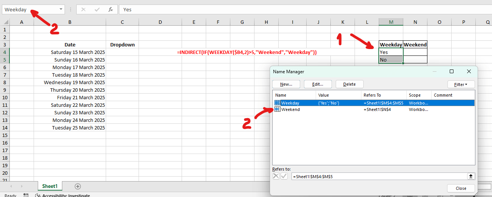Click cell Sunday 16 March 2025

point(70,60)
